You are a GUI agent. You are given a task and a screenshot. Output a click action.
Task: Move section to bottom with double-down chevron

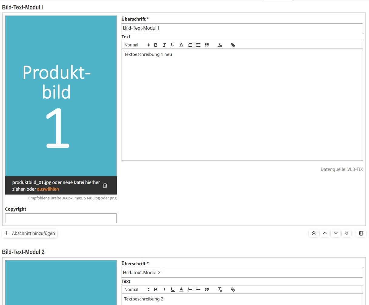click(347, 233)
